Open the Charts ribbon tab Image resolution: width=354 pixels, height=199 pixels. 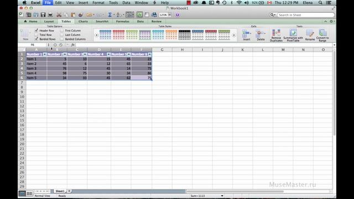[x=83, y=21]
